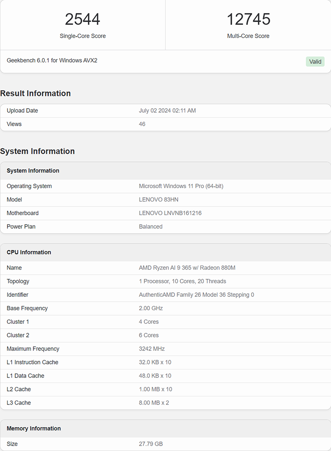Click the 2.00 GHz base frequency value

pyautogui.click(x=151, y=308)
